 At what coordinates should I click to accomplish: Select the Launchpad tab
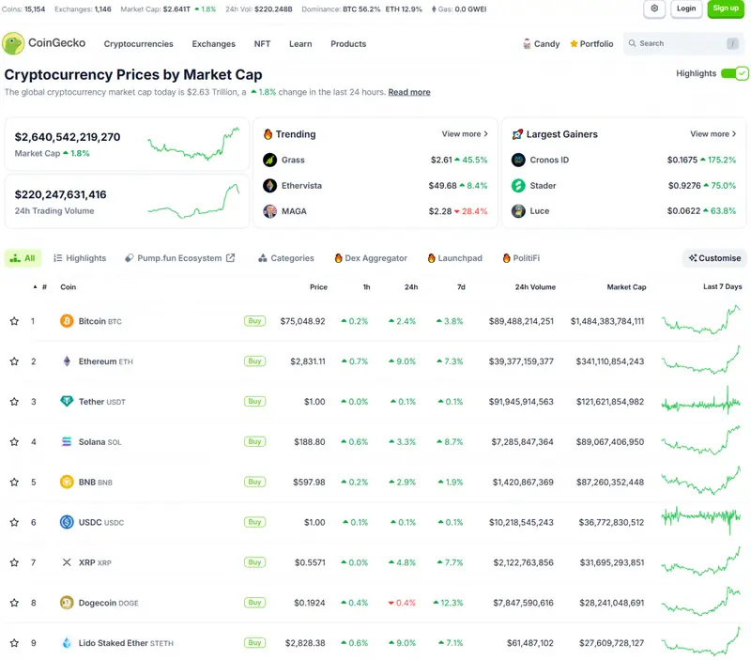(454, 258)
